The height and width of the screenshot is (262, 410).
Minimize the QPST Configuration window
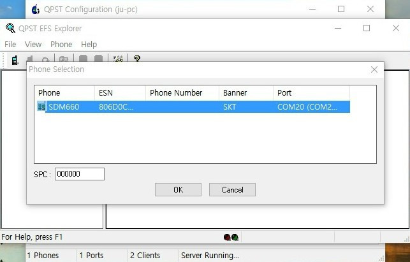point(312,9)
